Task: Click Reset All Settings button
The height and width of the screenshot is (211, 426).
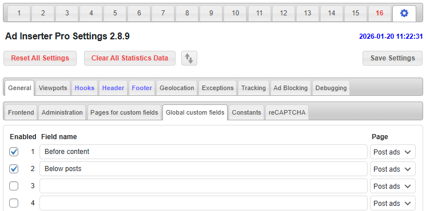Action: tap(40, 58)
